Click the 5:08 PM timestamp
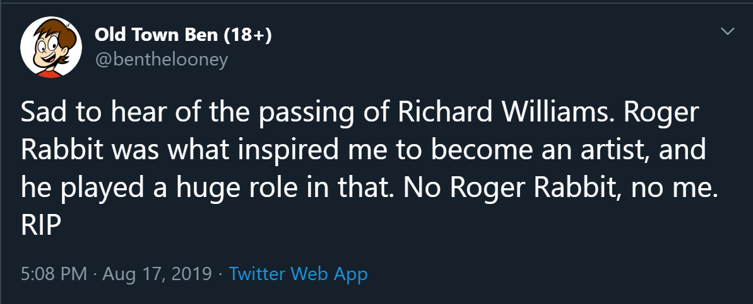 click(x=54, y=274)
